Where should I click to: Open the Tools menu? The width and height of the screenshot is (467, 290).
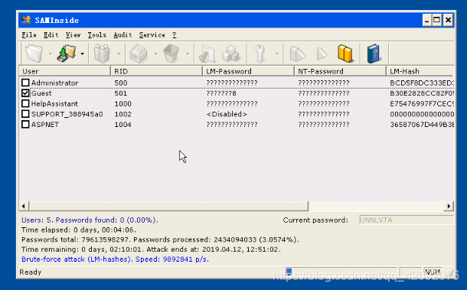pos(96,35)
